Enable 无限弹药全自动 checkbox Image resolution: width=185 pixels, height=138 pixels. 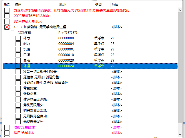point(18,116)
